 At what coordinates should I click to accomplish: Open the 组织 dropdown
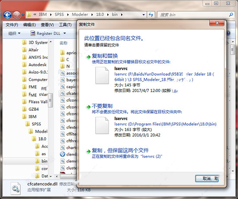14,33
